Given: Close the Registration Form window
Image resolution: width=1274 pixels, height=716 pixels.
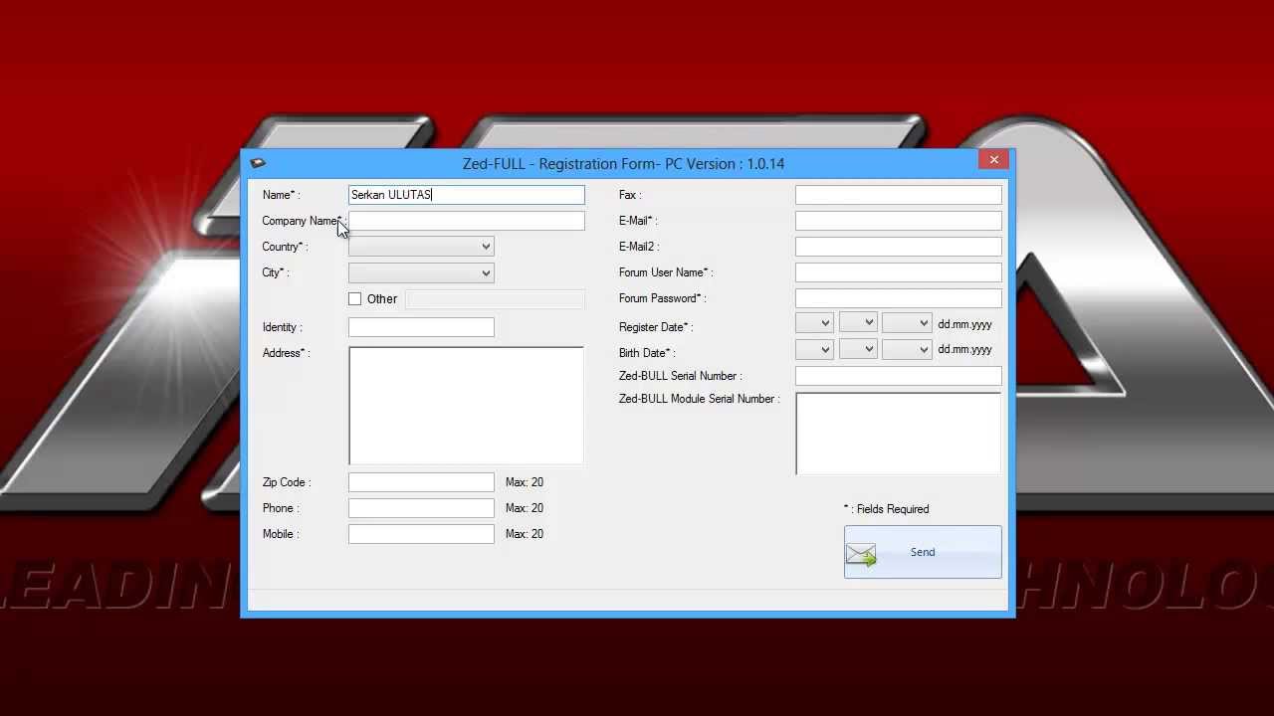Looking at the screenshot, I should pyautogui.click(x=993, y=160).
